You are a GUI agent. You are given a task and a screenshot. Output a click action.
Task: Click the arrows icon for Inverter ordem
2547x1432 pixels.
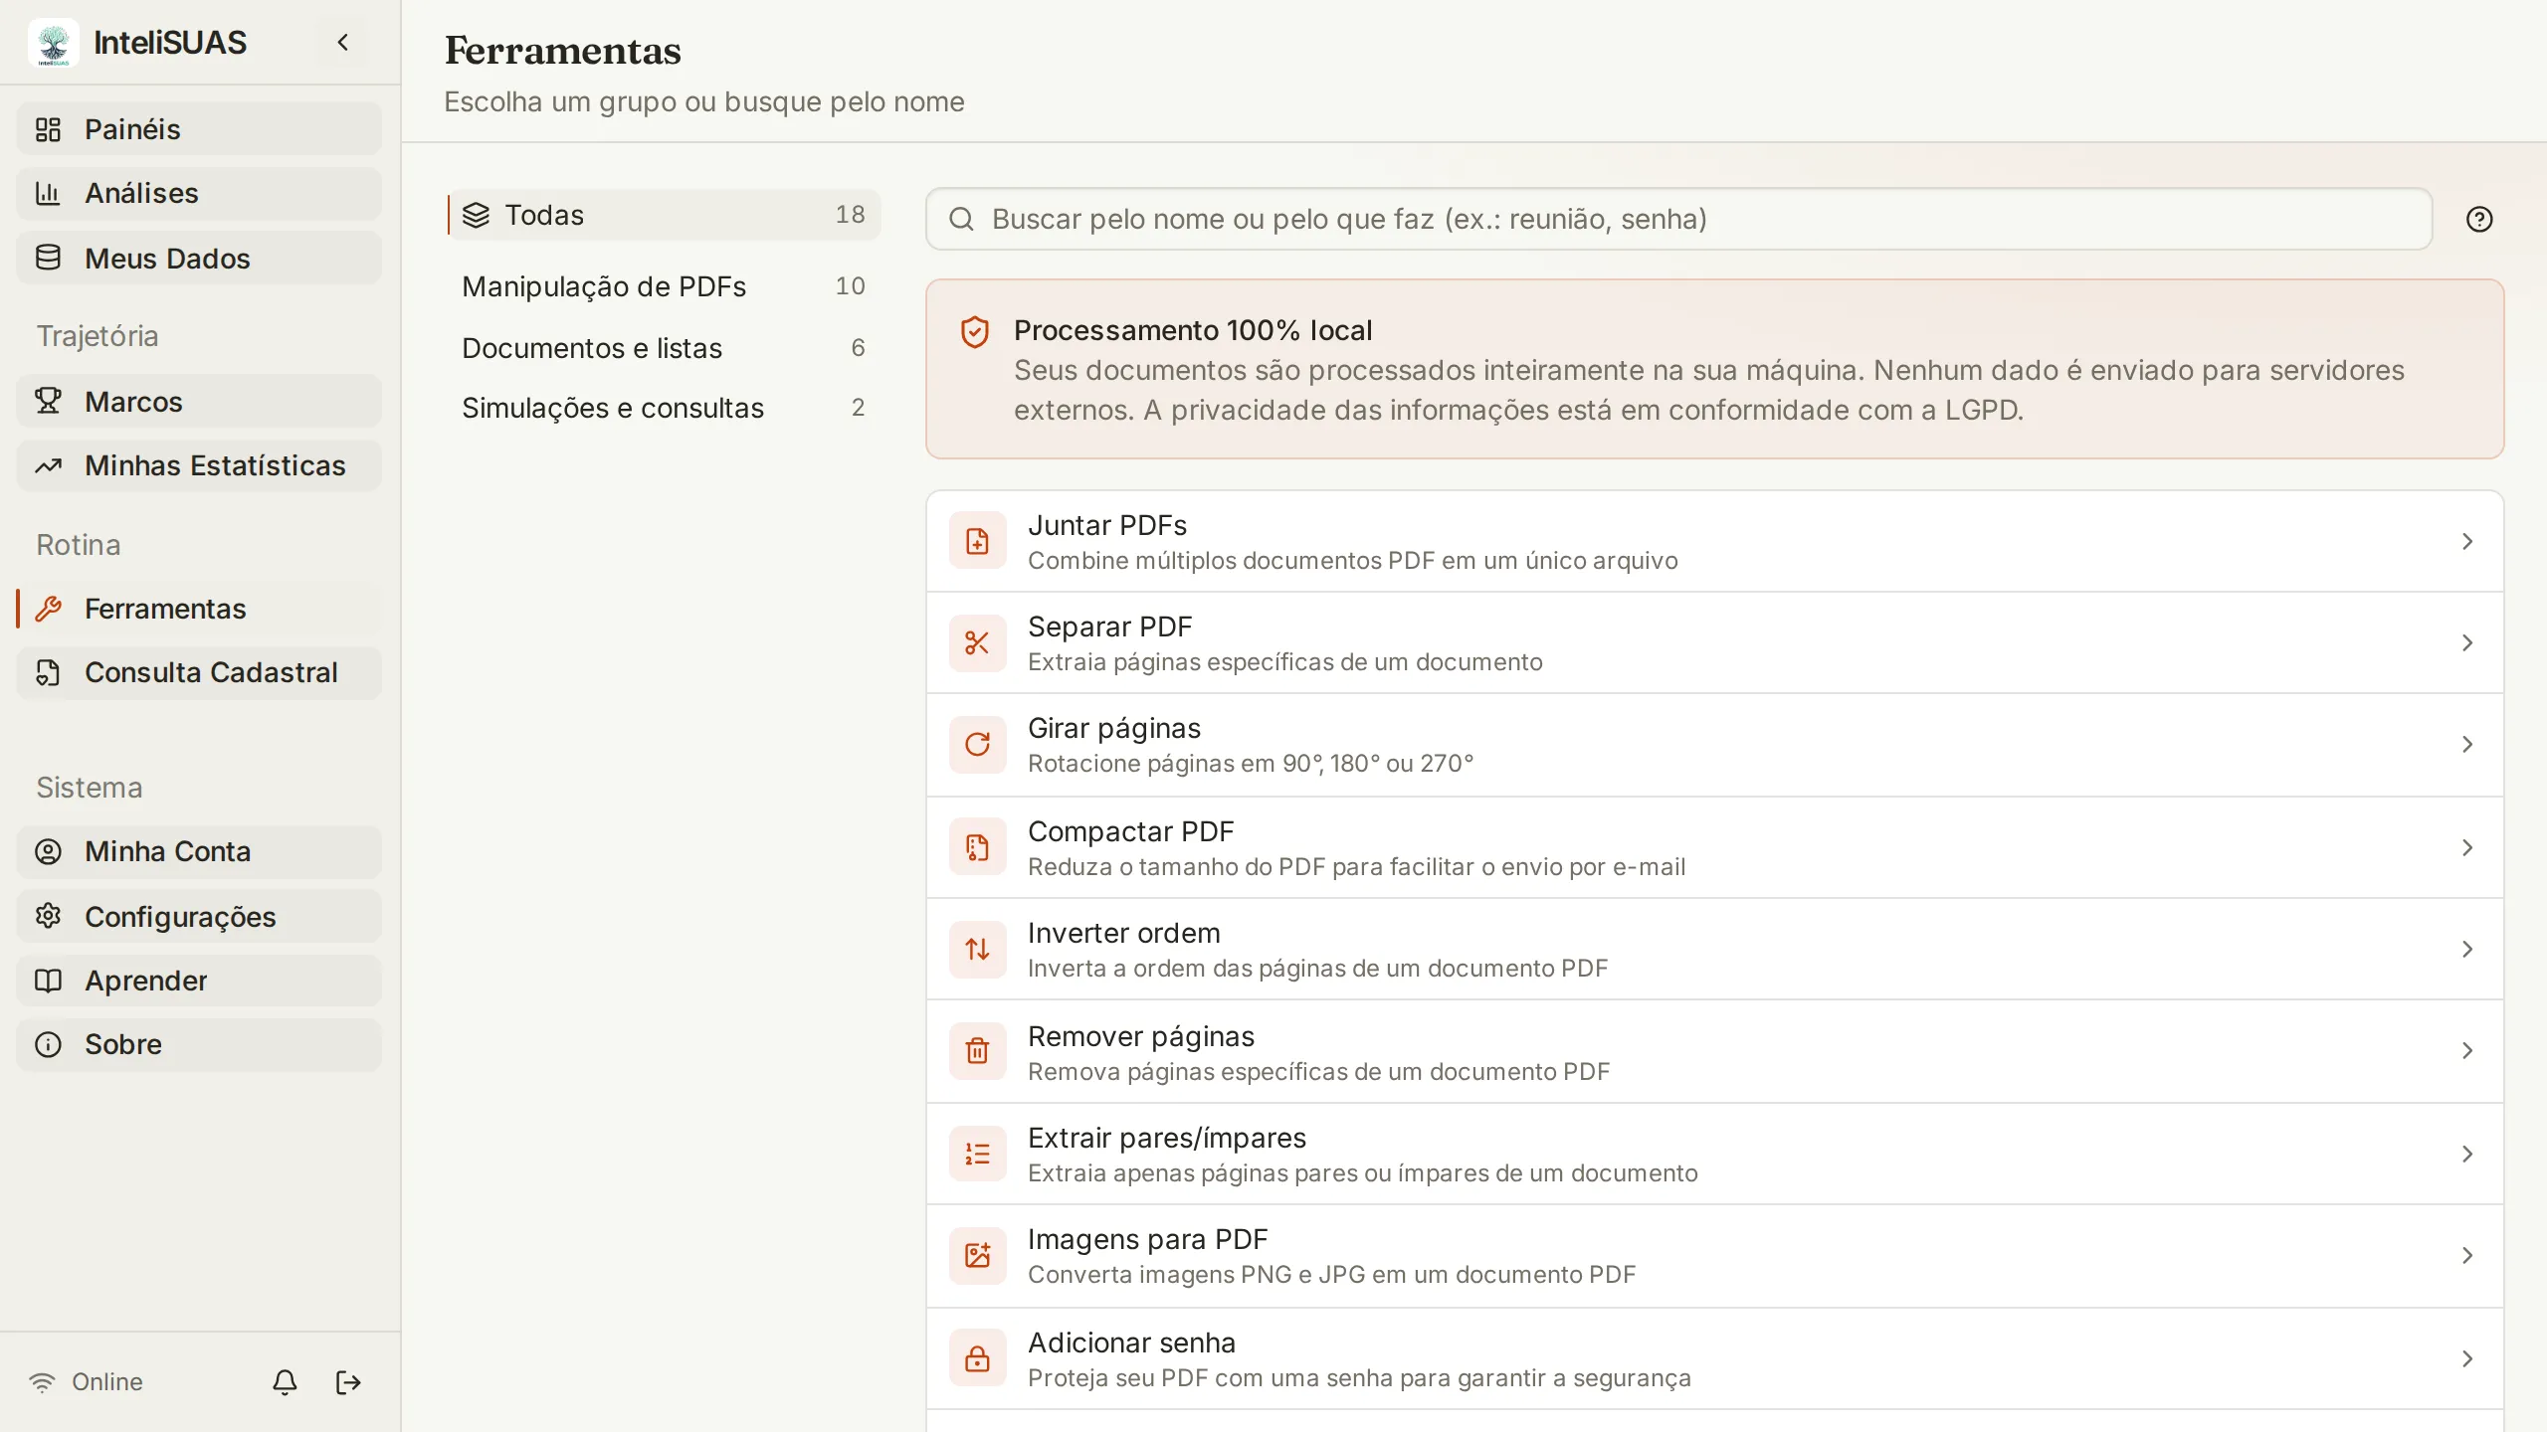(x=977, y=949)
